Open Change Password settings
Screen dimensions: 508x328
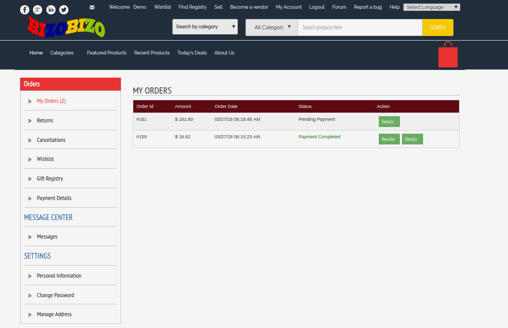(56, 295)
